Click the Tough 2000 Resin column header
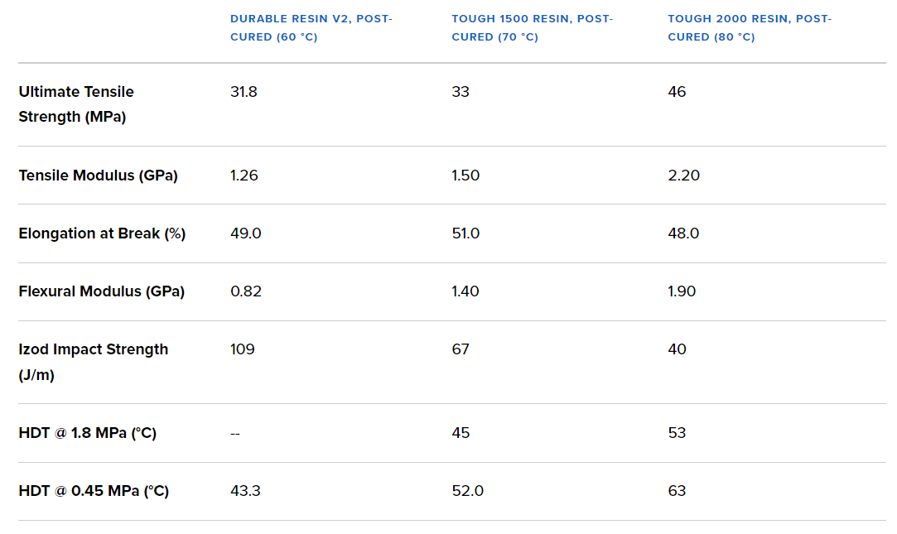 point(749,27)
